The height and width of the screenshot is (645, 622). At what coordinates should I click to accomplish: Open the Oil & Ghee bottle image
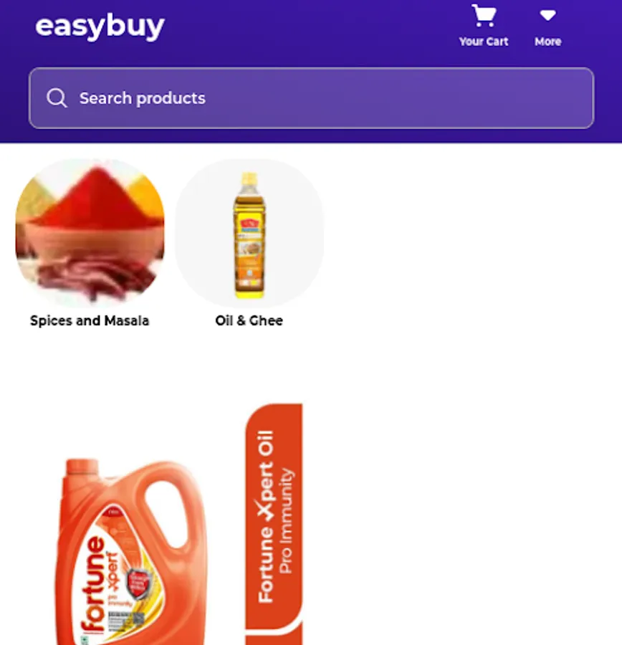point(249,233)
